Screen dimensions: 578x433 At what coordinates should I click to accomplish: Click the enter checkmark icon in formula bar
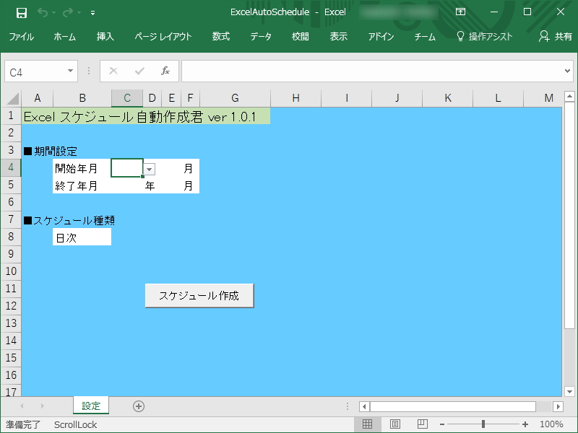click(x=139, y=71)
